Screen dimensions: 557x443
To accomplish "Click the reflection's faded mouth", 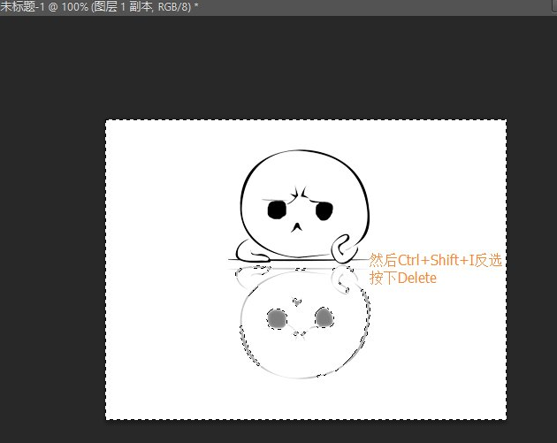I will coord(301,333).
